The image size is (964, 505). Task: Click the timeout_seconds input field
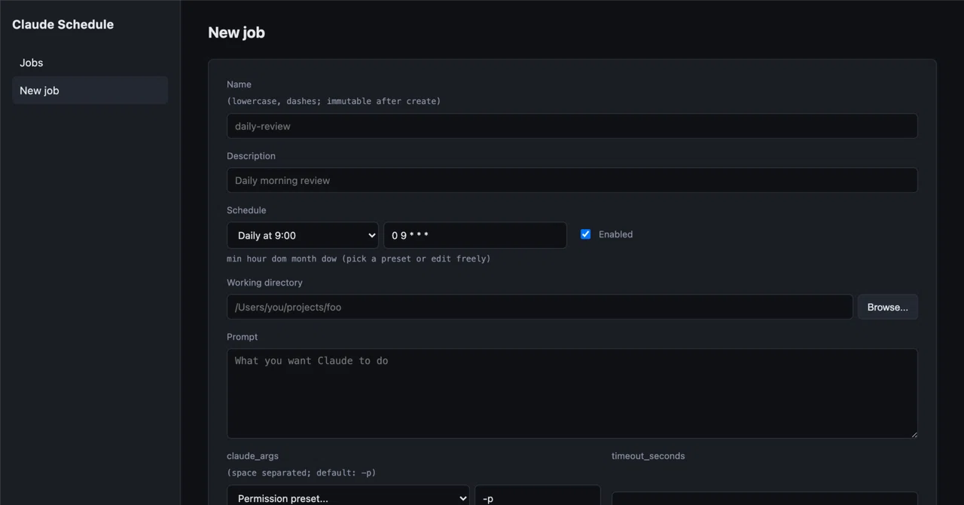764,499
